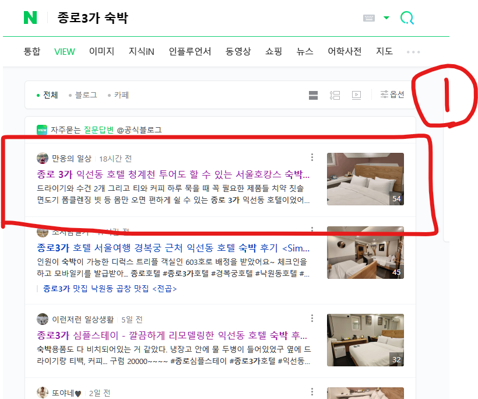478x399 pixels.
Task: Switch to the card view layout icon
Action: pyautogui.click(x=313, y=95)
